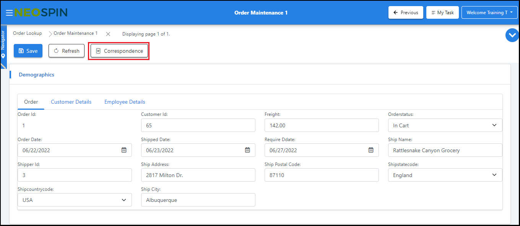Click the Freight field containing 142.00
Viewport: 520px width, 226px height.
pos(322,125)
